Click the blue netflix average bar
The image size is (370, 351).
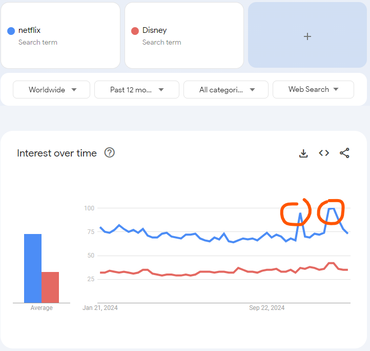pos(33,268)
